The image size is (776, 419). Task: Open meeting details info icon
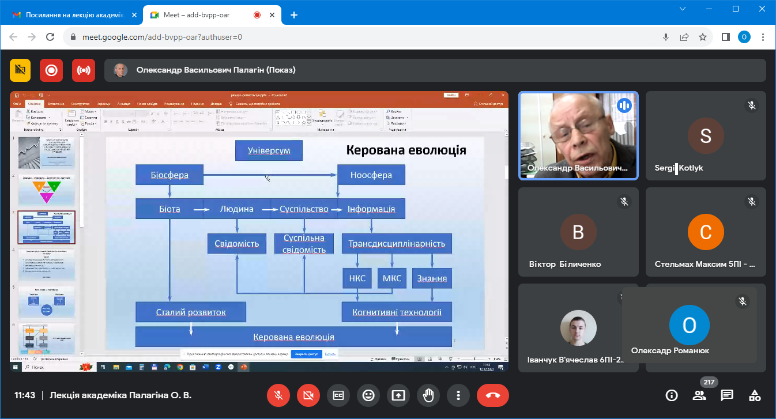[672, 395]
